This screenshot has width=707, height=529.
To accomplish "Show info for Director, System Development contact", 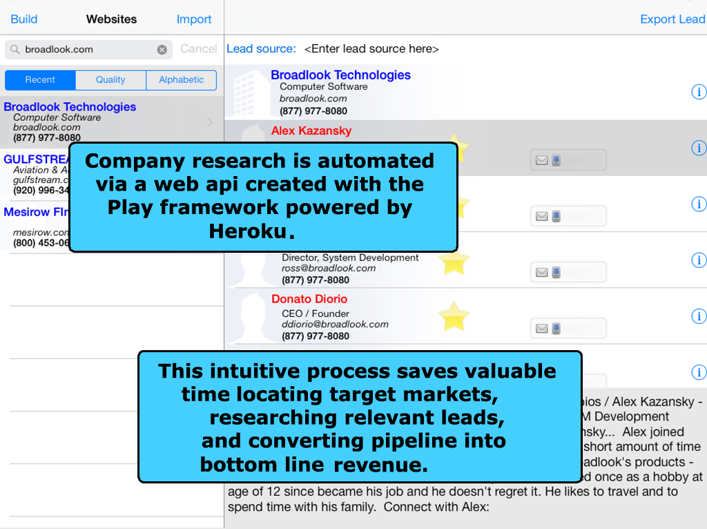I will [x=699, y=260].
